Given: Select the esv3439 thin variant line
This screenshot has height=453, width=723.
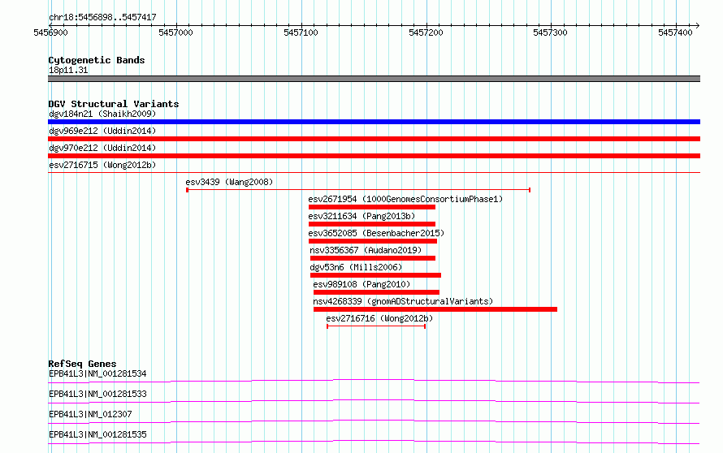Looking at the screenshot, I should (358, 190).
